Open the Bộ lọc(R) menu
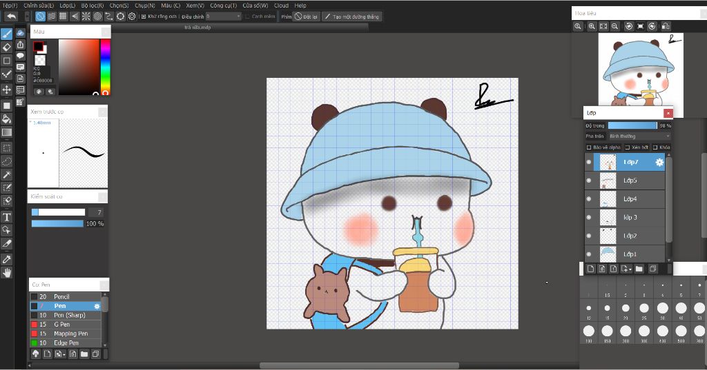 click(93, 6)
